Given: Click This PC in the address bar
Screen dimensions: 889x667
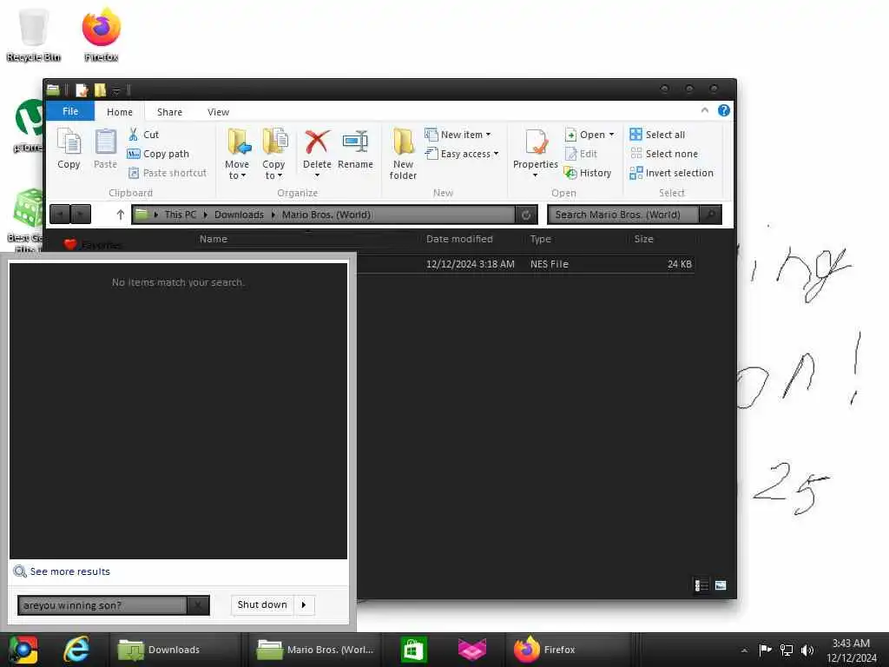Looking at the screenshot, I should pos(181,215).
